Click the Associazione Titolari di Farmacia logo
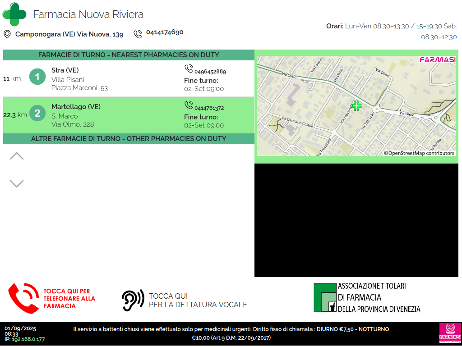This screenshot has height=346, width=462. (367, 297)
